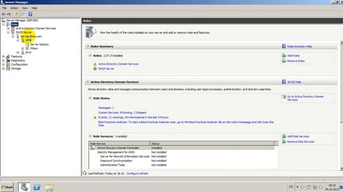Click the Storage tree icon
The image size is (343, 192).
[x=8, y=69]
